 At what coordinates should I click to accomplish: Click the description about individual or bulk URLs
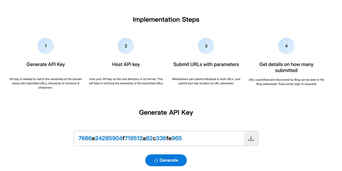pyautogui.click(x=206, y=81)
